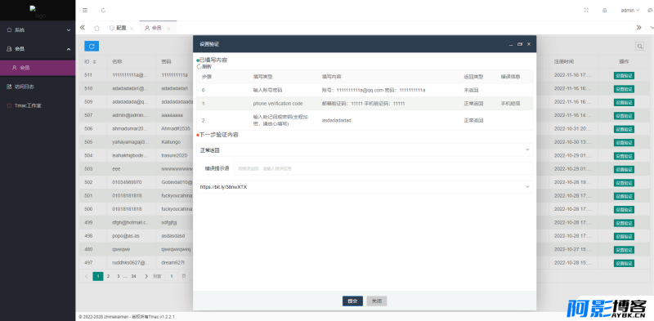Click the page reload icon in header
This screenshot has width=654, height=321.
104,10
